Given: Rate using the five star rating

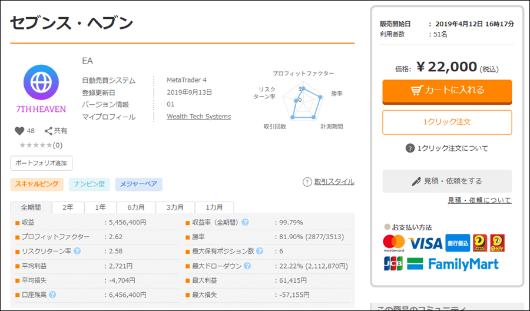Looking at the screenshot, I should (x=35, y=145).
